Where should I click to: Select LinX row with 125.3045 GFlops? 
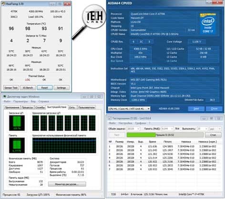(x=164, y=169)
